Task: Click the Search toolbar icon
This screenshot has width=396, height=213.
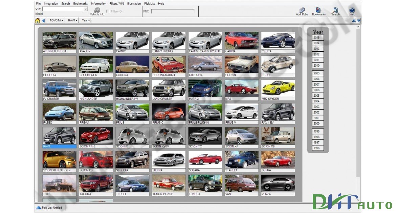Action: pos(335,11)
